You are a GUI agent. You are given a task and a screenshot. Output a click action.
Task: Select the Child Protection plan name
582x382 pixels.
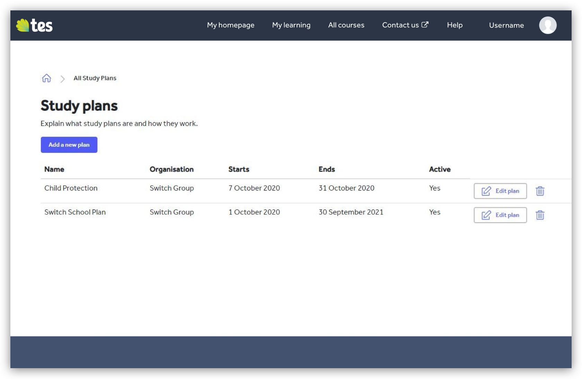(x=71, y=188)
